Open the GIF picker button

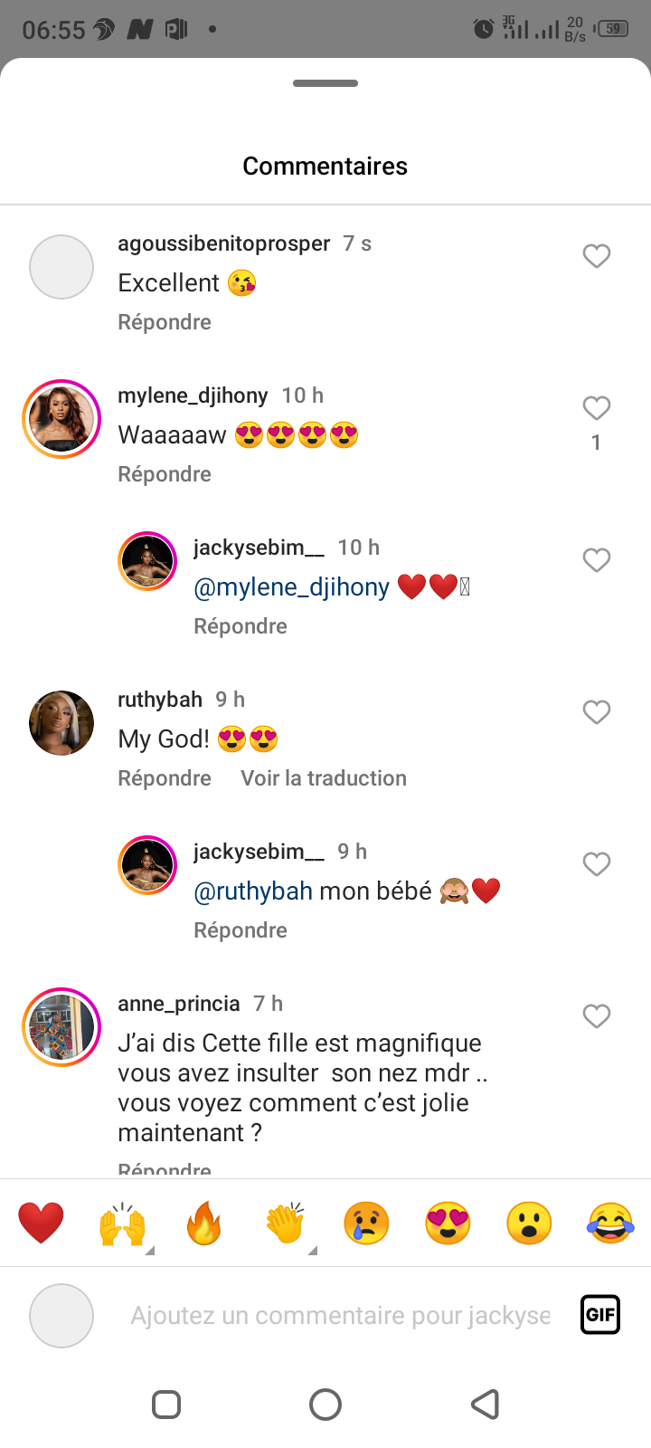(x=600, y=1314)
